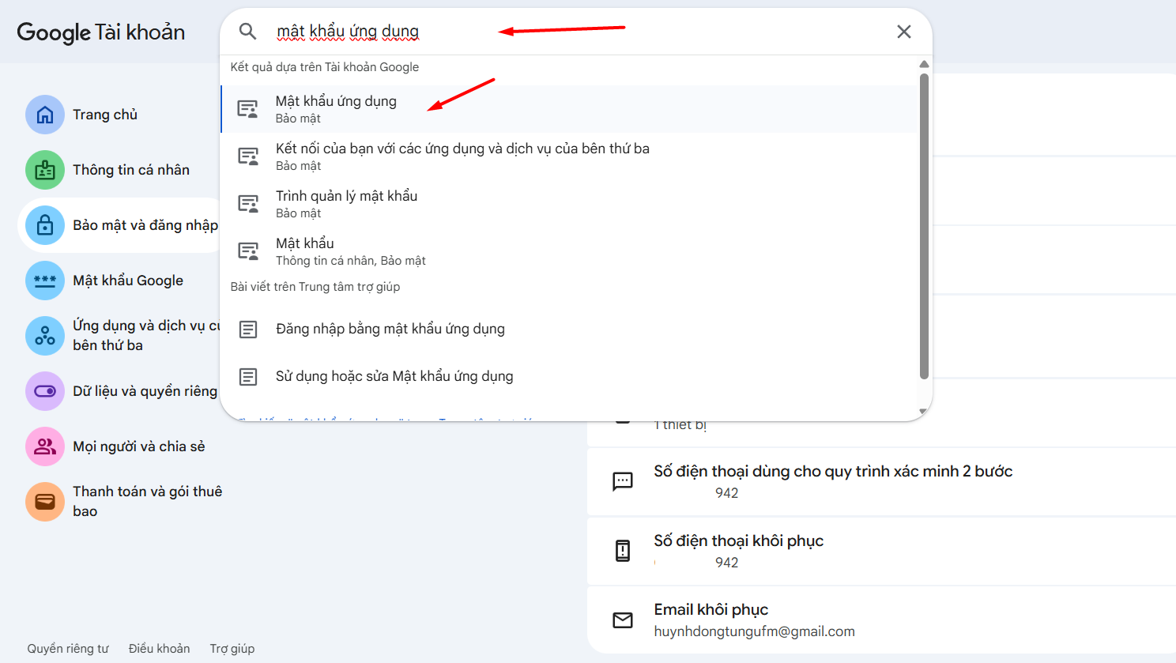Click the message icon beside 2-step phone number
1176x663 pixels.
pos(623,481)
